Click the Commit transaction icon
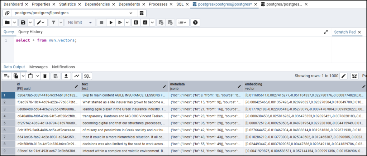367x156 pixels. point(161,23)
